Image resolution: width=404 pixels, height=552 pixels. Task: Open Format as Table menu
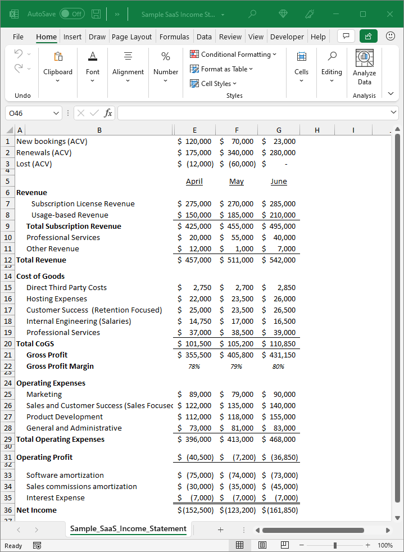pyautogui.click(x=221, y=69)
